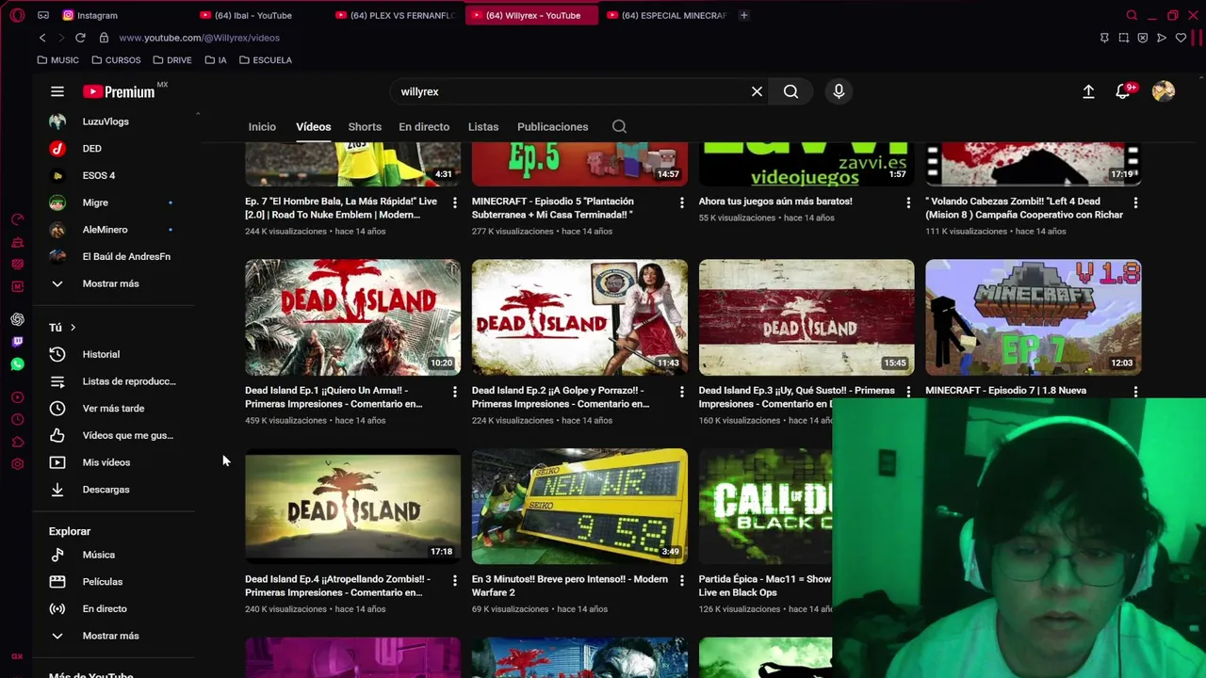Reload the current page

click(80, 38)
